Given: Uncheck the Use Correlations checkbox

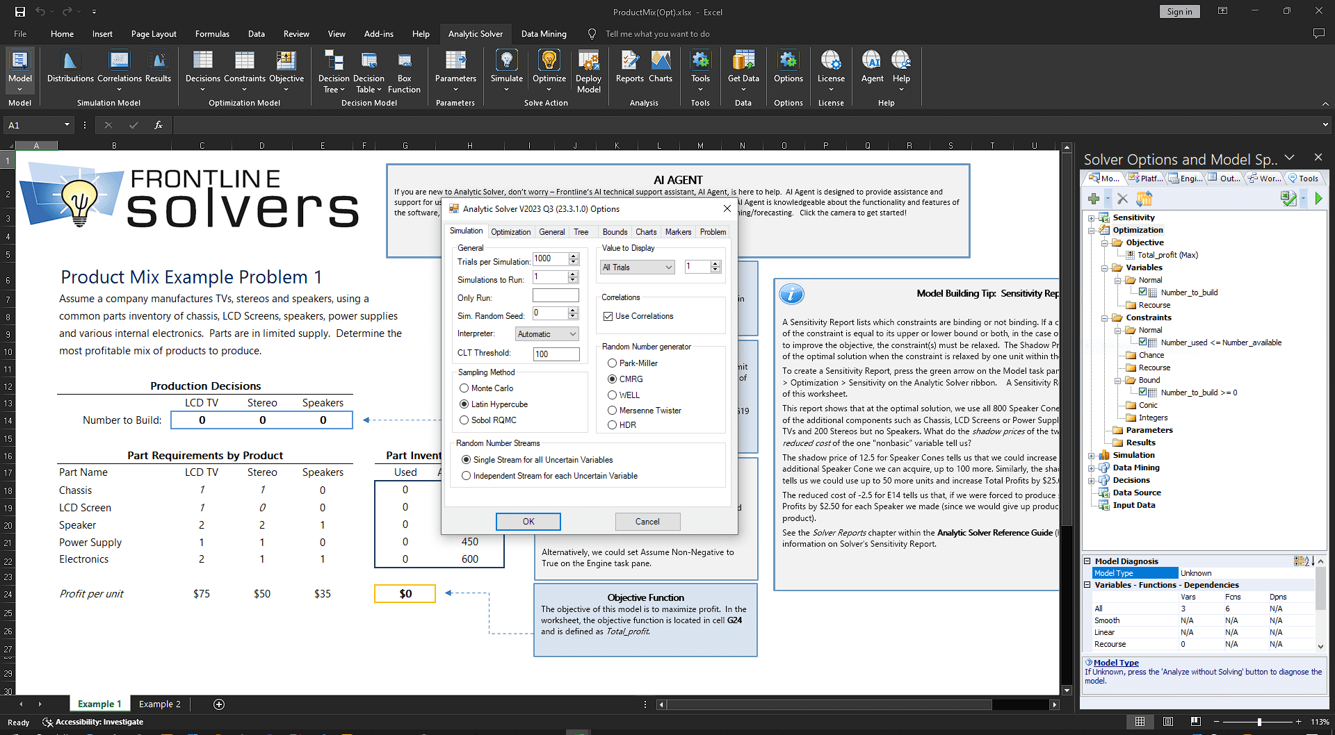Looking at the screenshot, I should (x=608, y=316).
